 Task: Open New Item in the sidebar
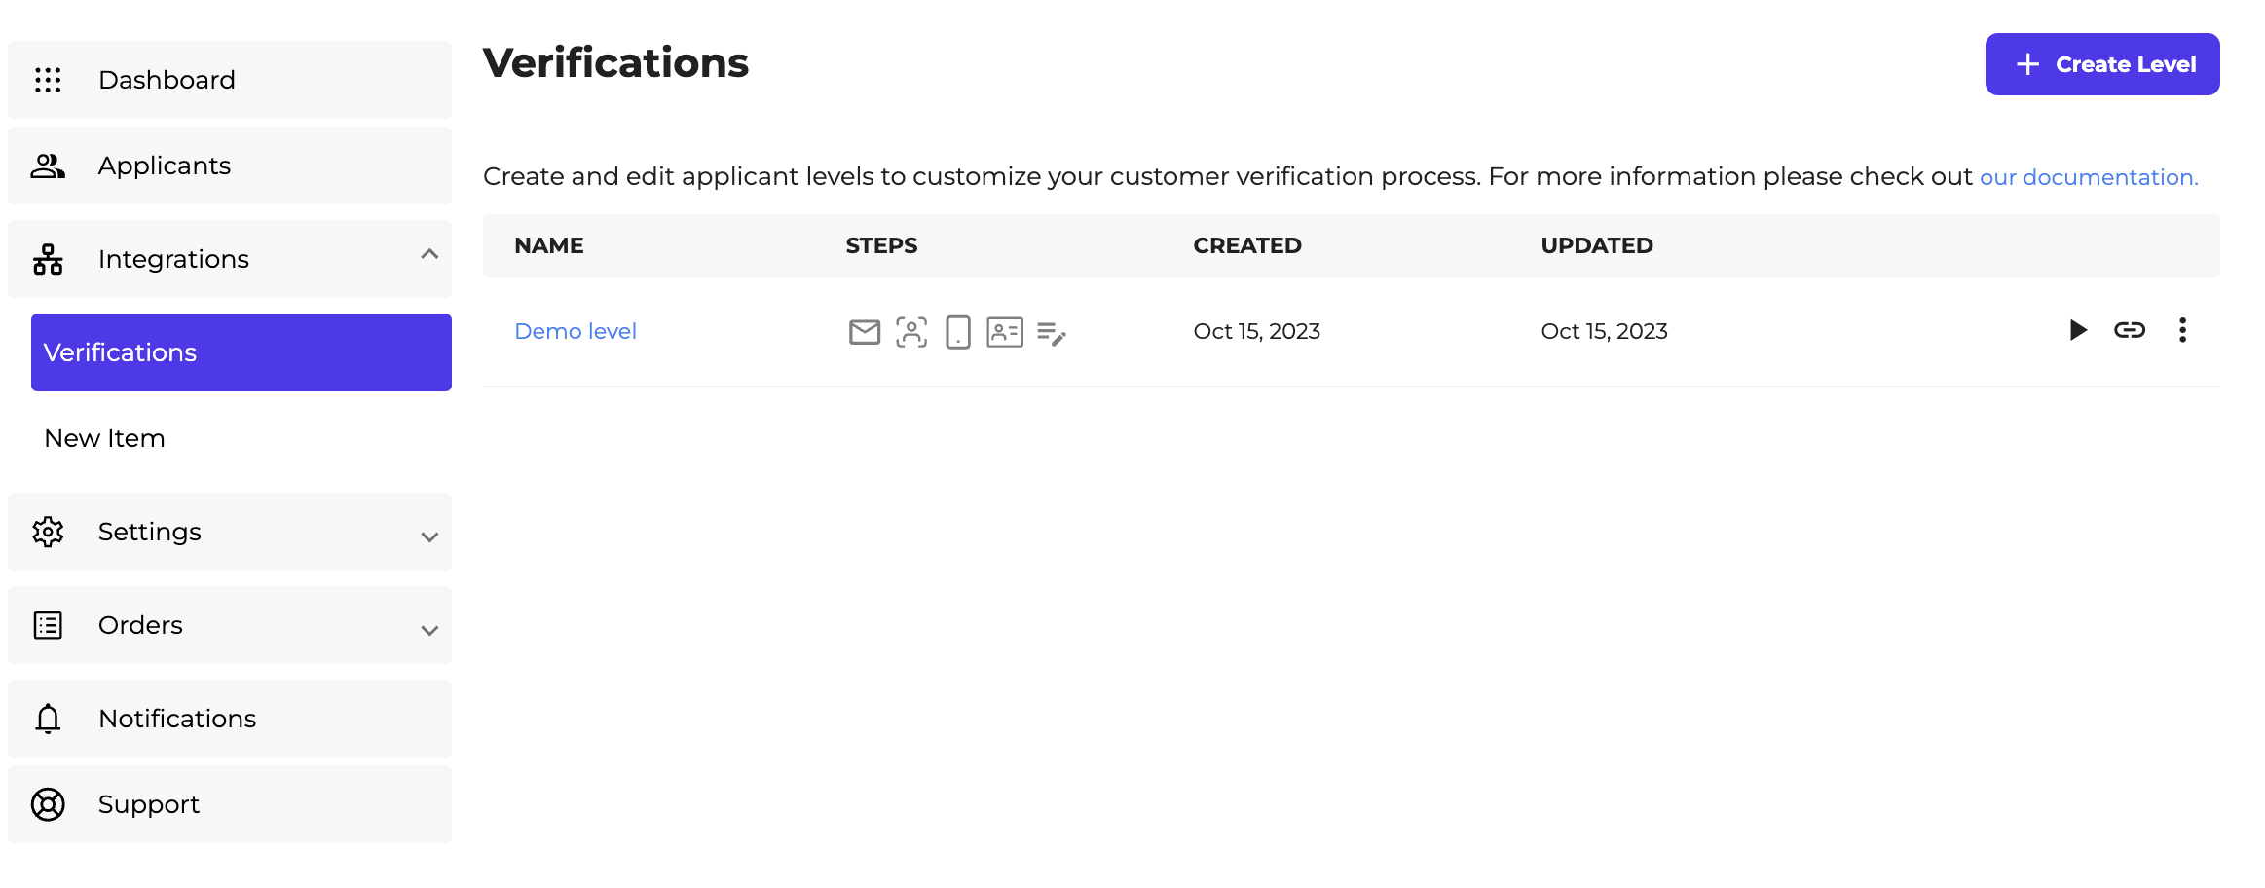pos(105,438)
